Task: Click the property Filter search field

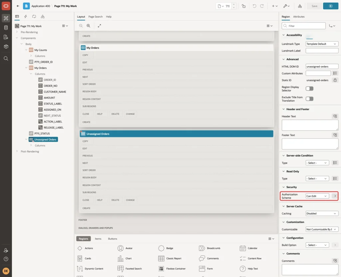Action: coord(304,26)
